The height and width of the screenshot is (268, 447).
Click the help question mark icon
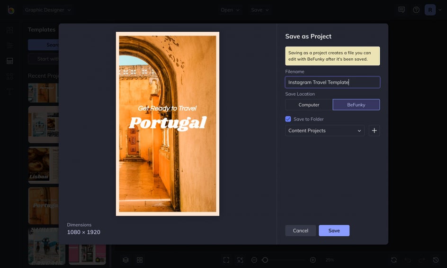point(416,9)
